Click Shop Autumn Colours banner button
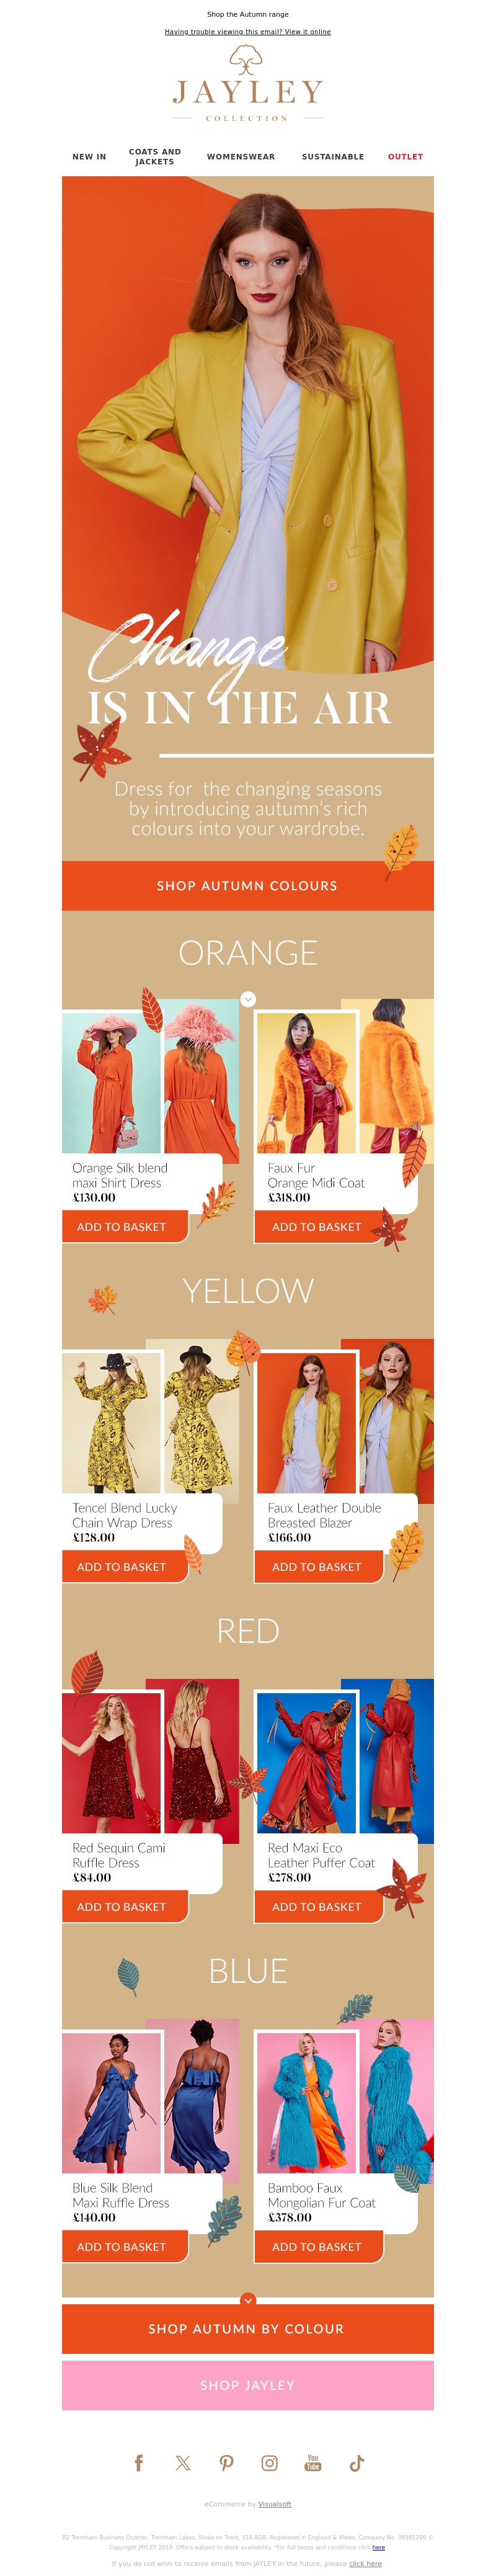496x2576 pixels. pos(248,886)
